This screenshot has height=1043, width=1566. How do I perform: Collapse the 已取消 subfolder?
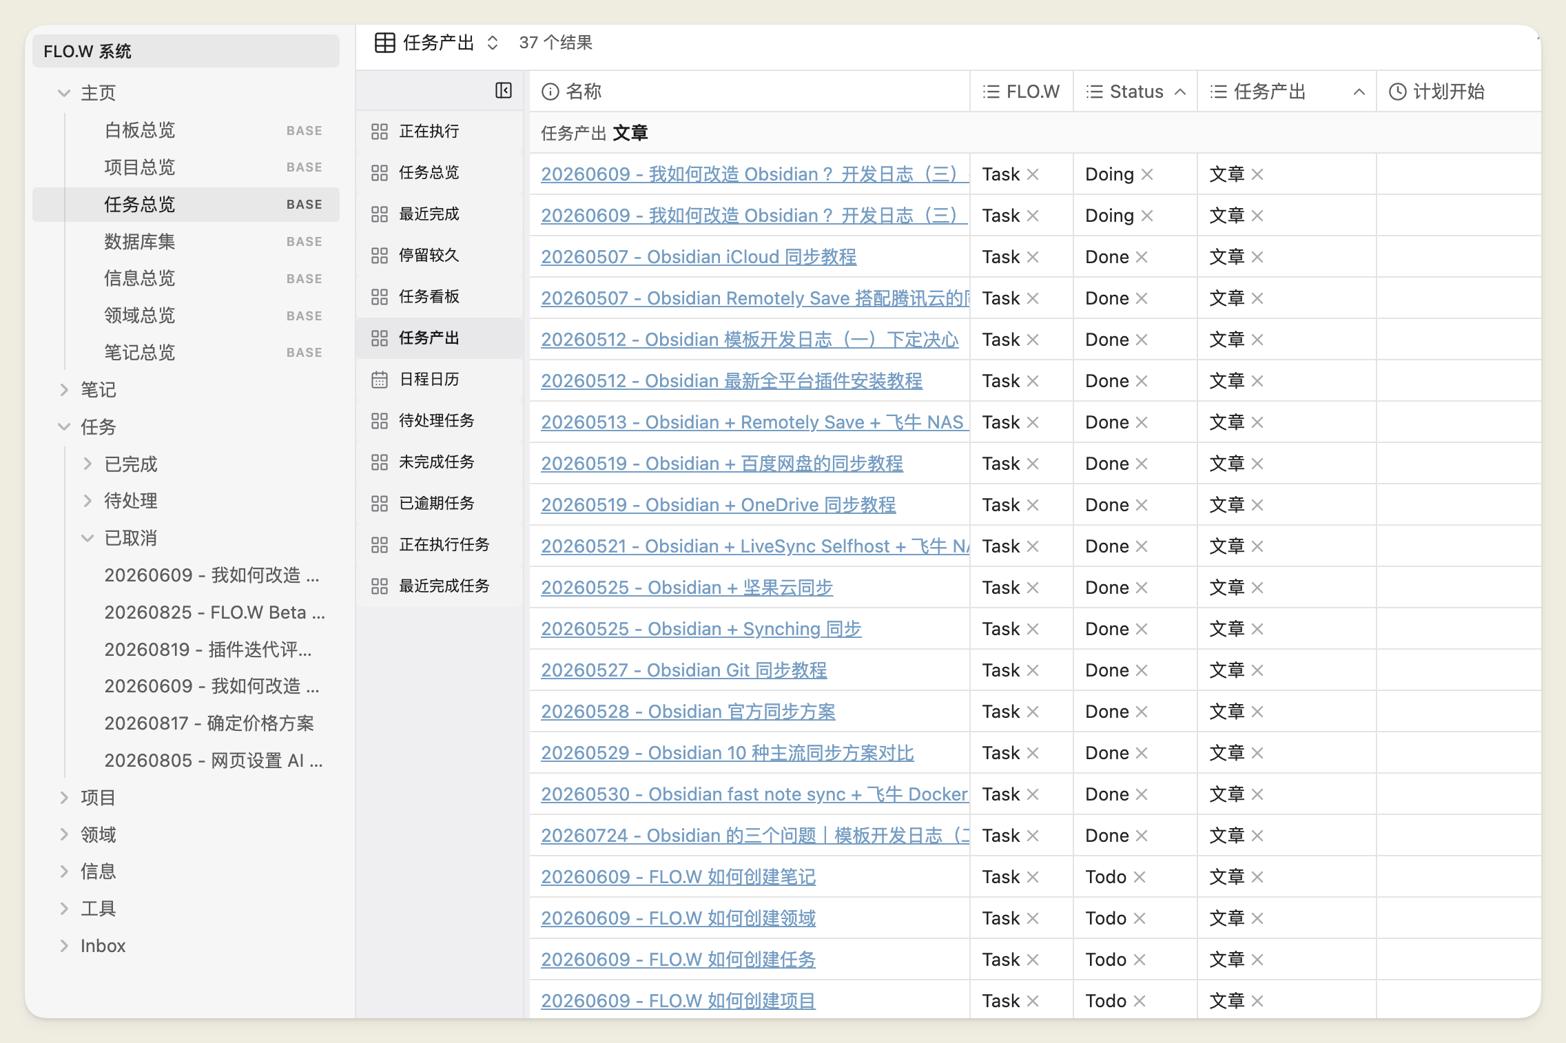tap(87, 538)
